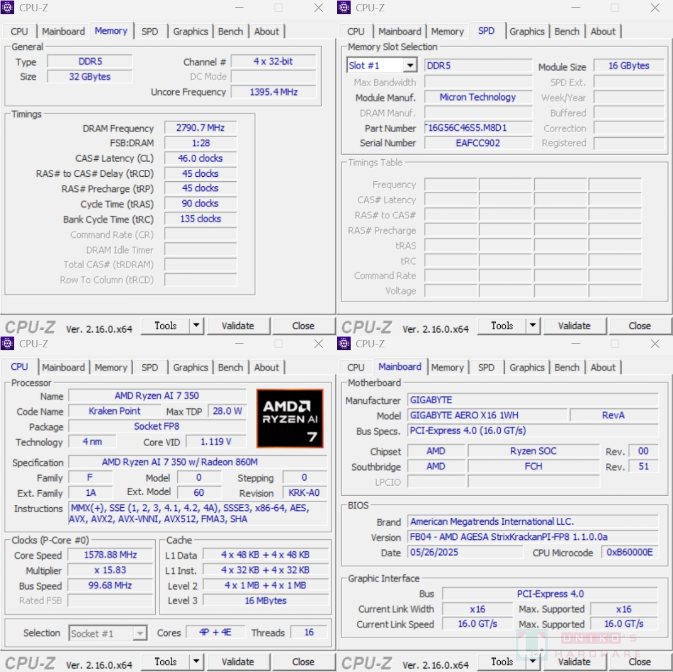Select Serial Number value EAFCC902
The width and height of the screenshot is (673, 672).
click(478, 143)
